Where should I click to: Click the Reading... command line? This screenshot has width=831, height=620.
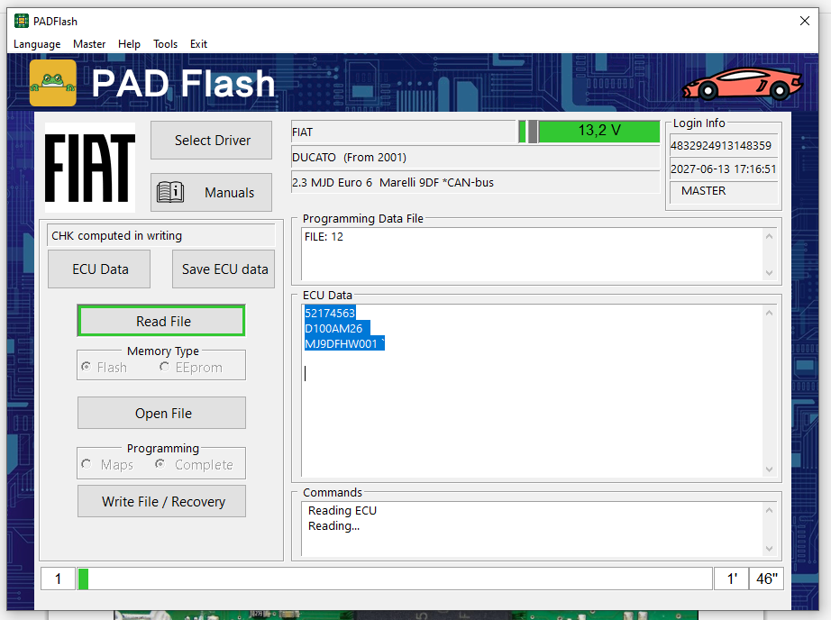pos(333,526)
